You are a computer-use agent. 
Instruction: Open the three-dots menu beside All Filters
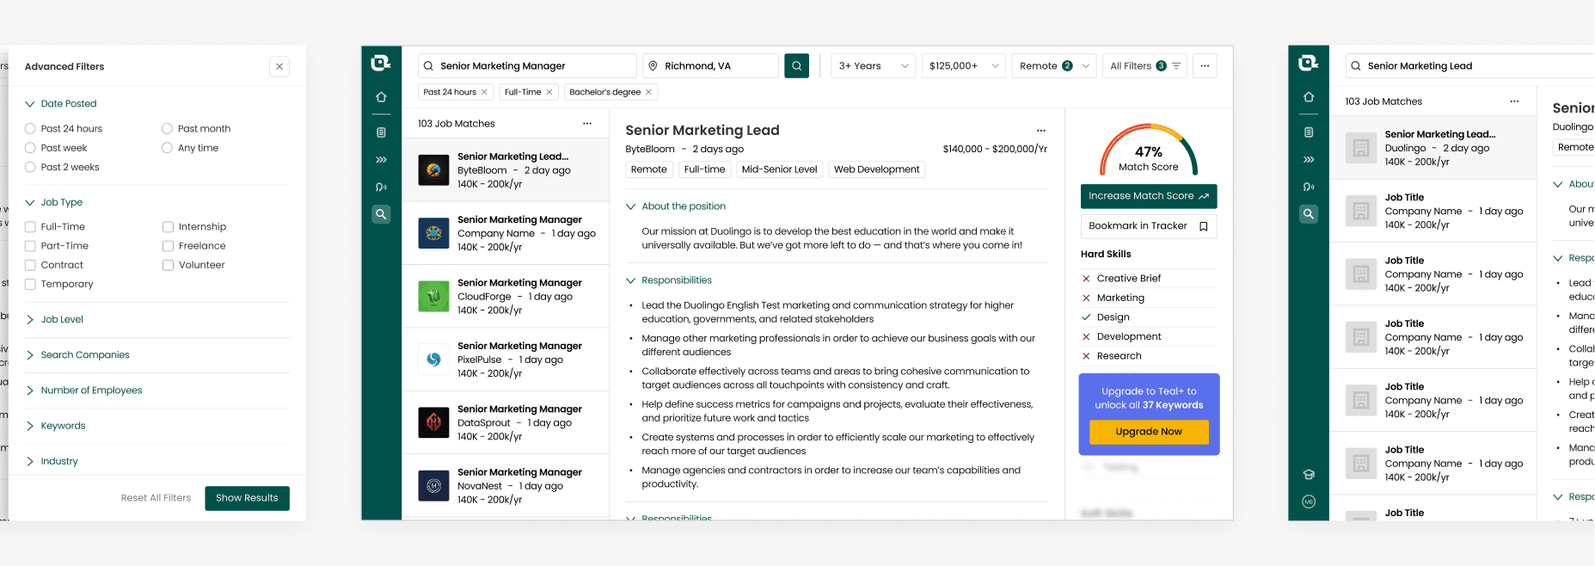point(1205,66)
